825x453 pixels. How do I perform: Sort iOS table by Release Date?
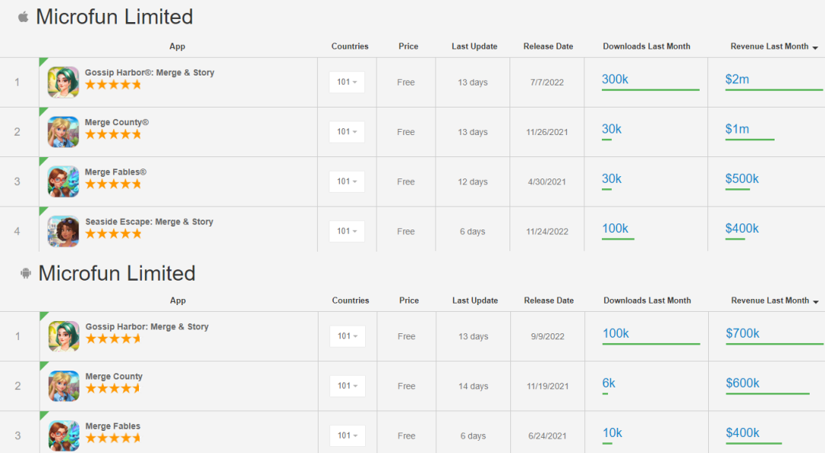click(x=548, y=47)
